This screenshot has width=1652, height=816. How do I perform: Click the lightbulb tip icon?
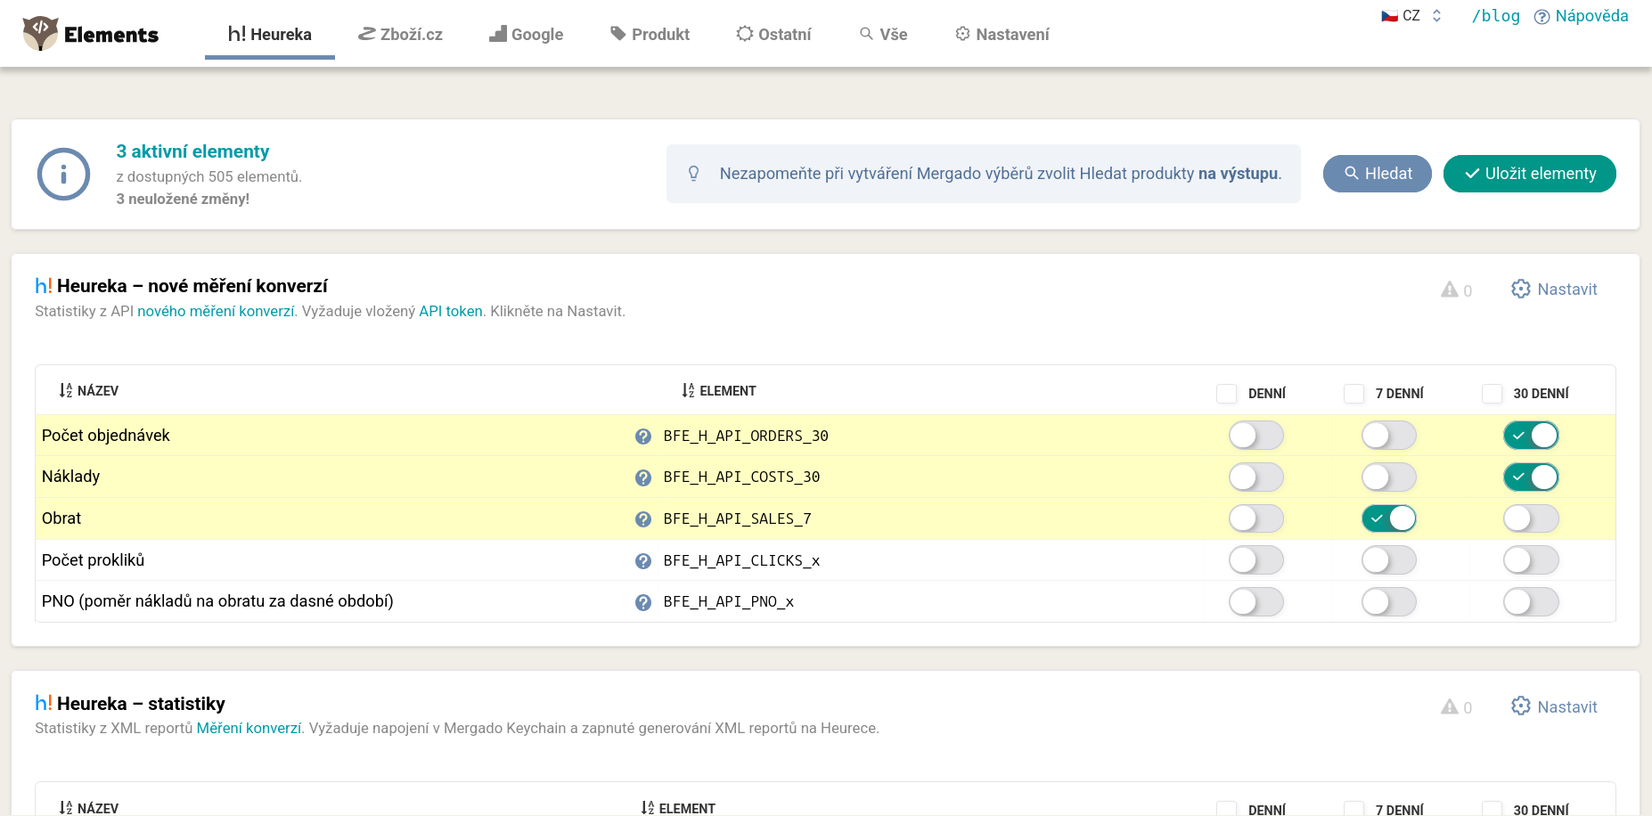pyautogui.click(x=693, y=174)
